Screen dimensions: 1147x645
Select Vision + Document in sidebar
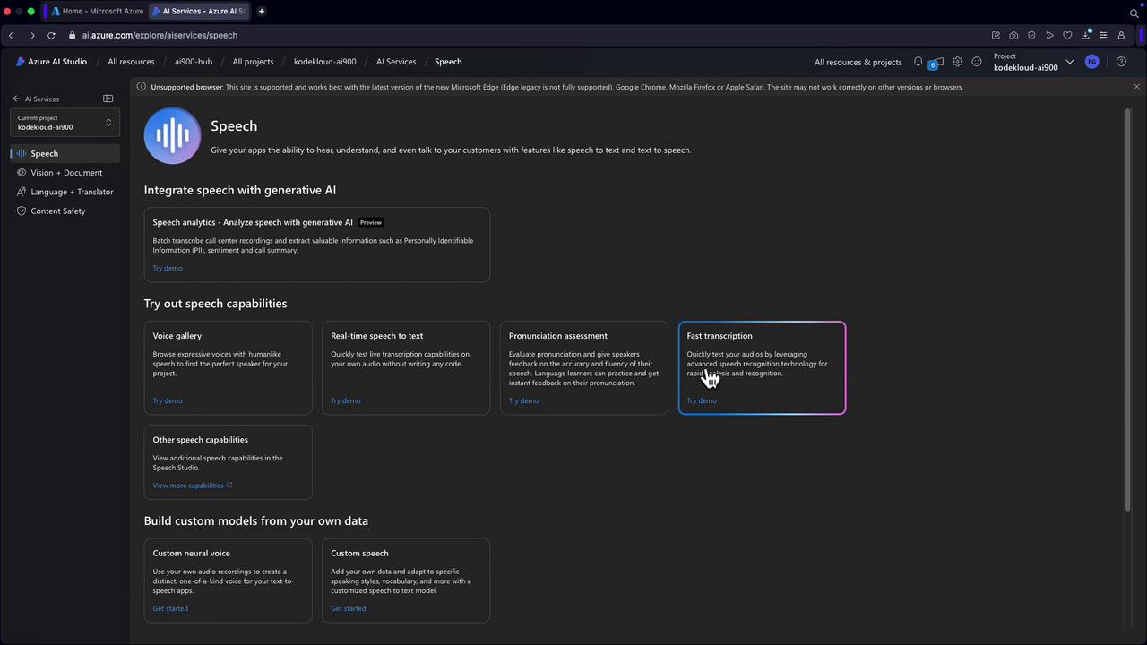click(x=66, y=173)
